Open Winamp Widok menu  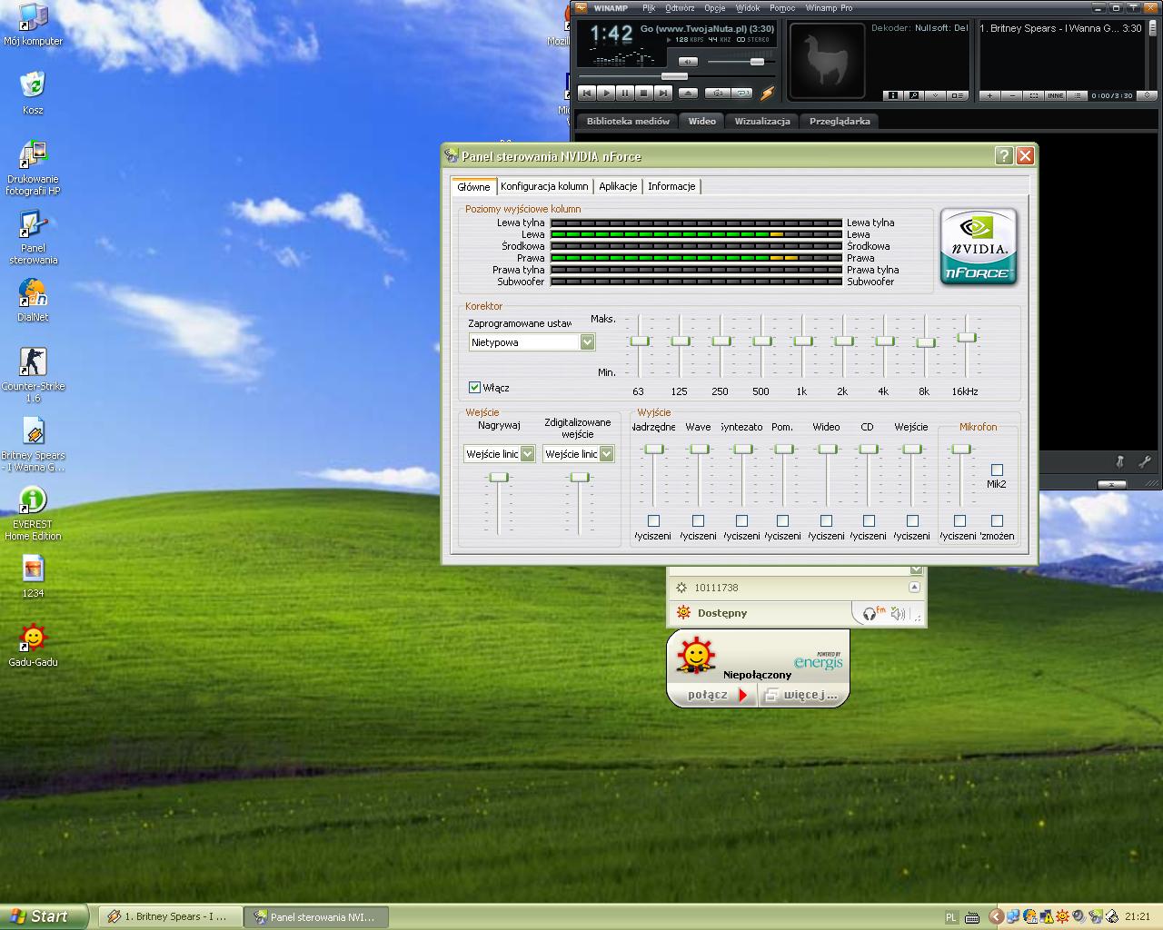click(748, 8)
